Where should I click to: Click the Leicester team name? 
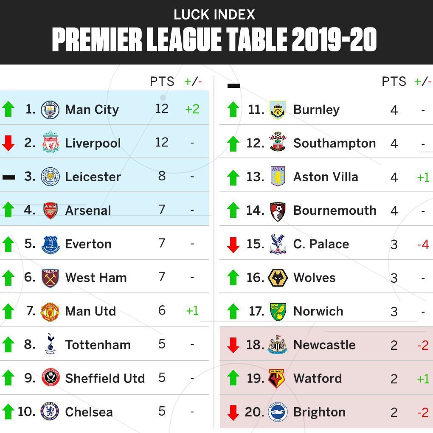93,177
